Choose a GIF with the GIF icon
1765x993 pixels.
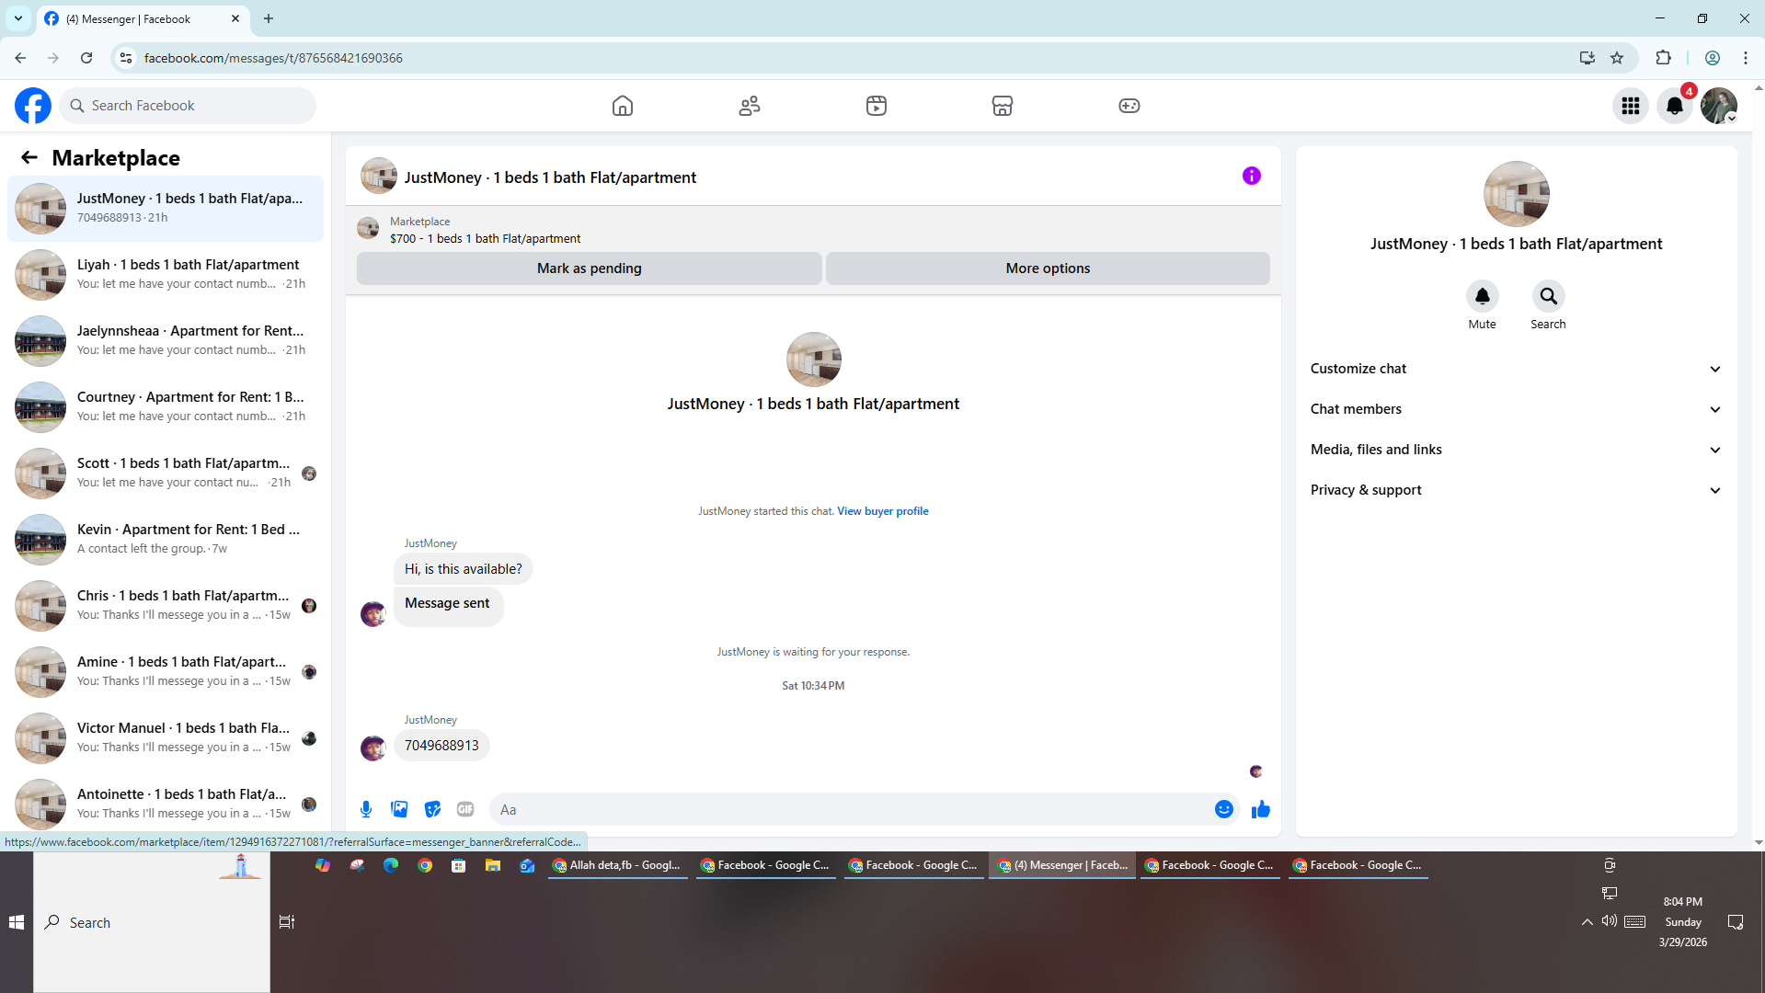[465, 810]
